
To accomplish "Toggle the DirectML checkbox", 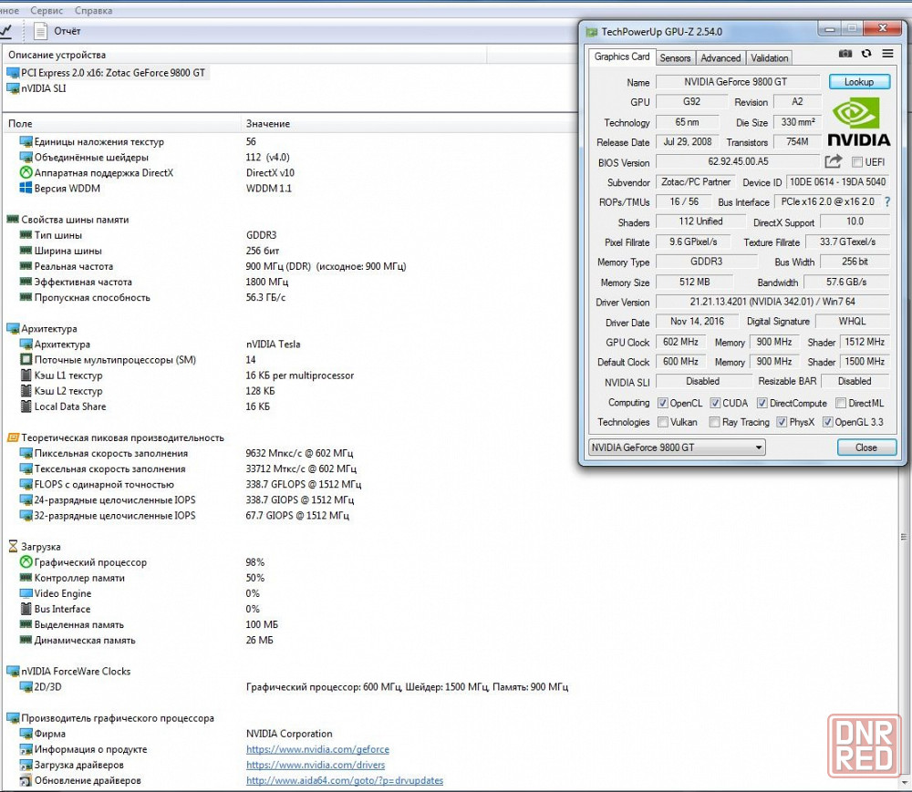I will tap(841, 403).
